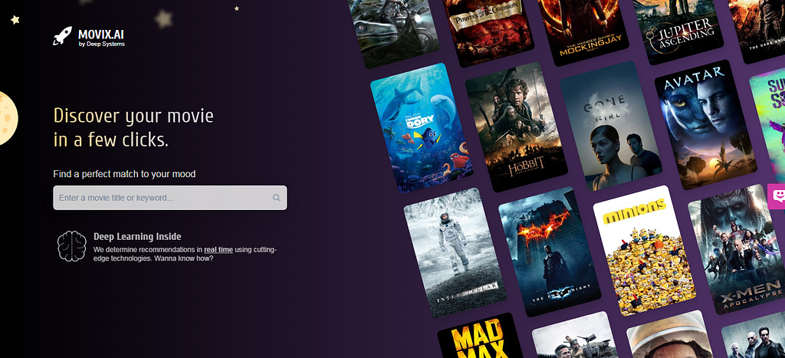Pick the Interstellar astronaut poster
785x358 pixels.
455,252
